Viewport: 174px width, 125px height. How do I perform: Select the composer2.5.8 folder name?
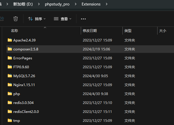(26, 49)
